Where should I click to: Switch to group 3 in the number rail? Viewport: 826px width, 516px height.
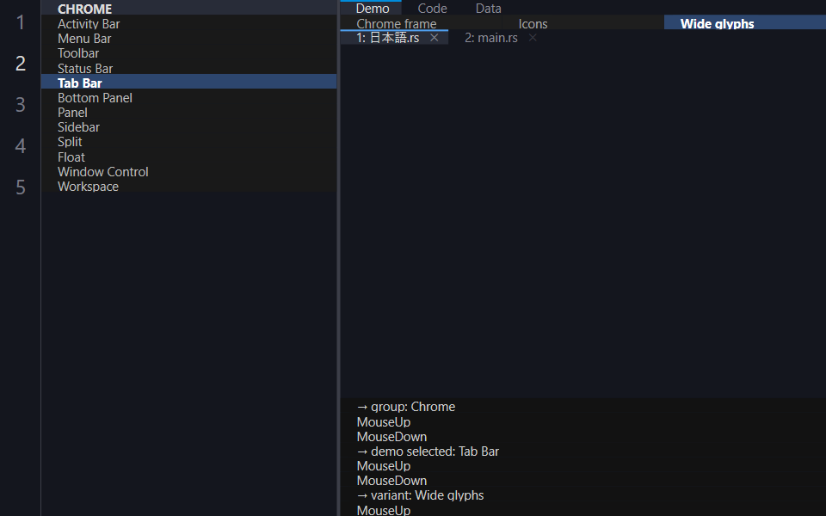(x=21, y=104)
